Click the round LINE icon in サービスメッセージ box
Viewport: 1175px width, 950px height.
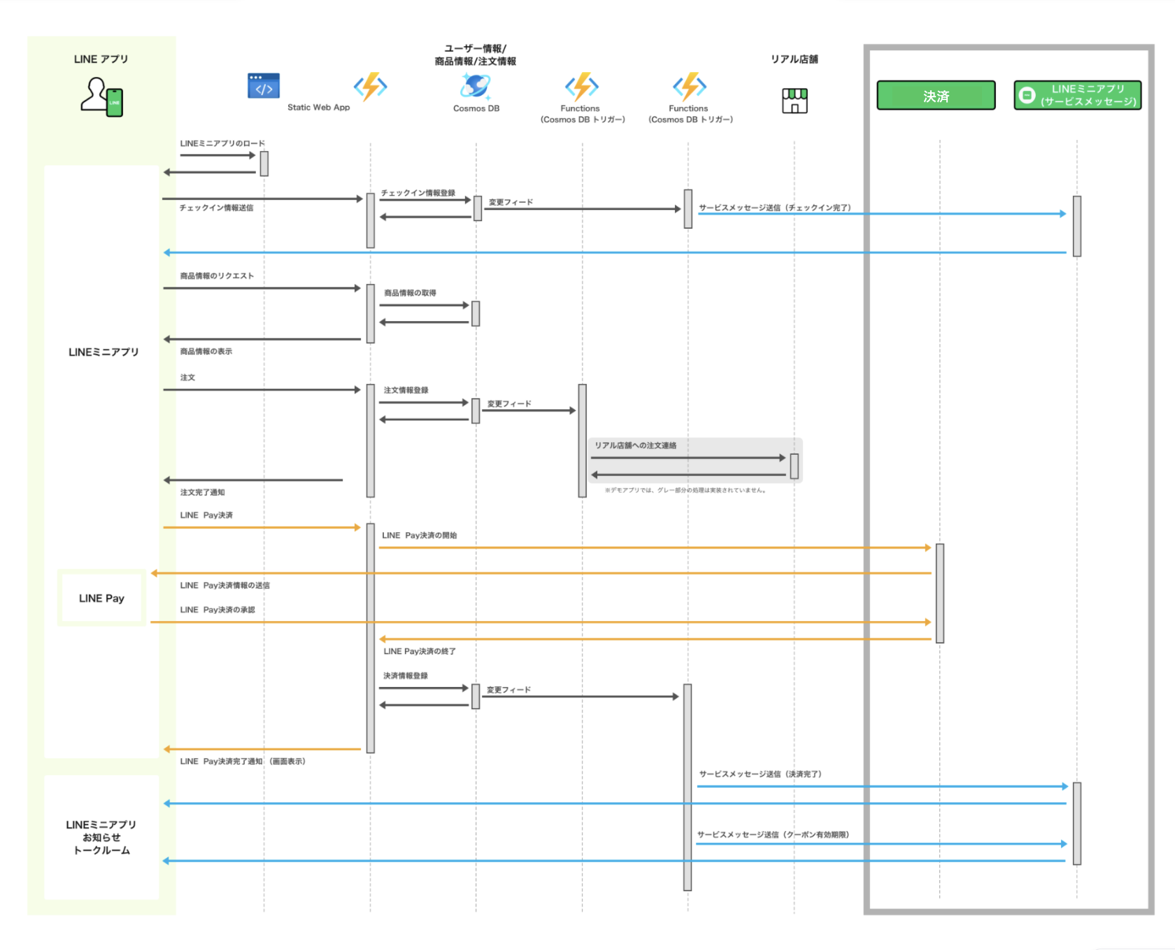[x=1027, y=95]
